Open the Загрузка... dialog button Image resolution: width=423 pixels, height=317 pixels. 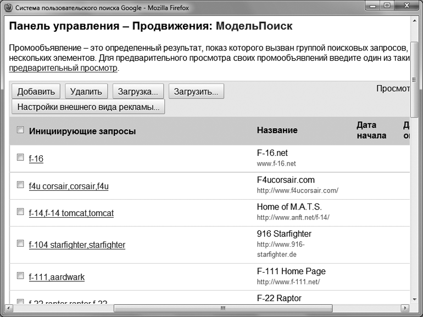138,92
